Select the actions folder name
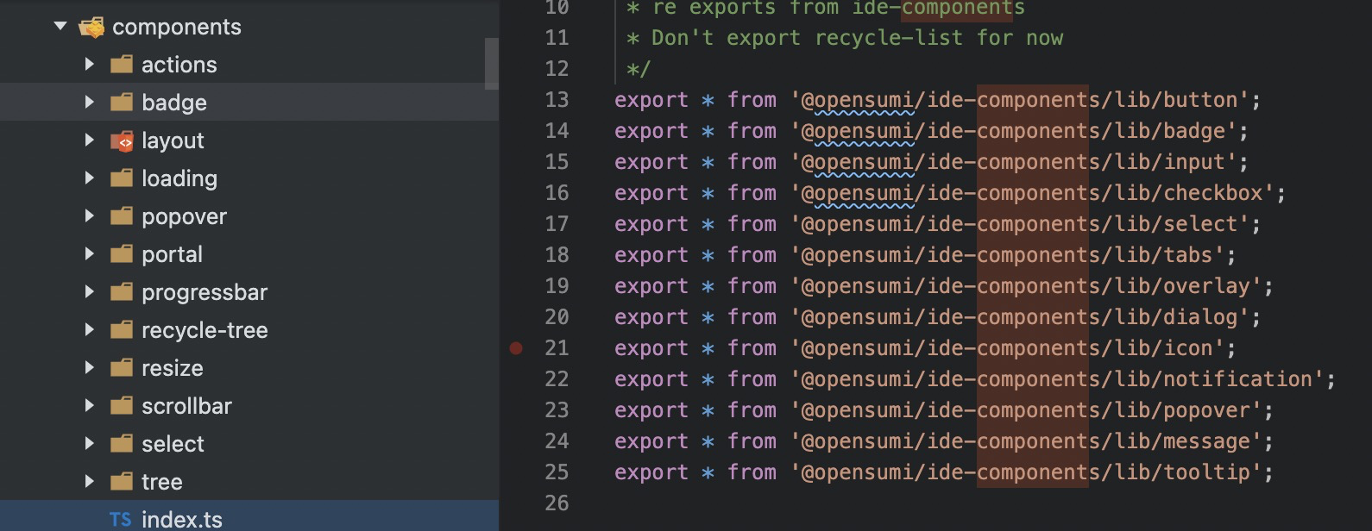This screenshot has height=531, width=1372. tap(179, 65)
